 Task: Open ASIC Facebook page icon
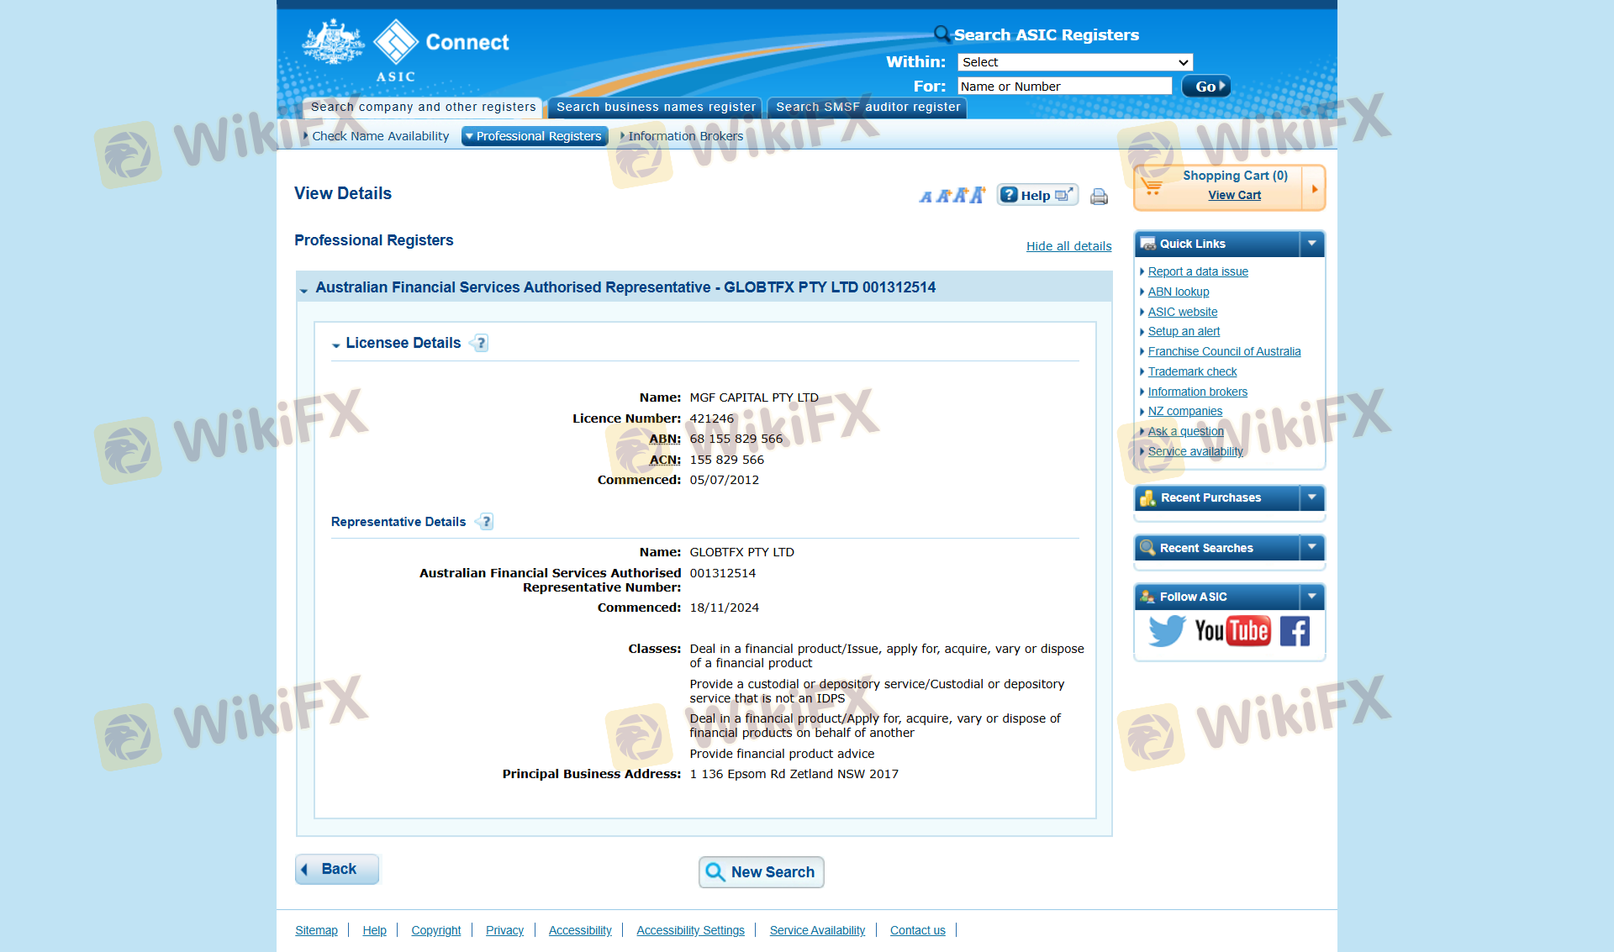1295,631
